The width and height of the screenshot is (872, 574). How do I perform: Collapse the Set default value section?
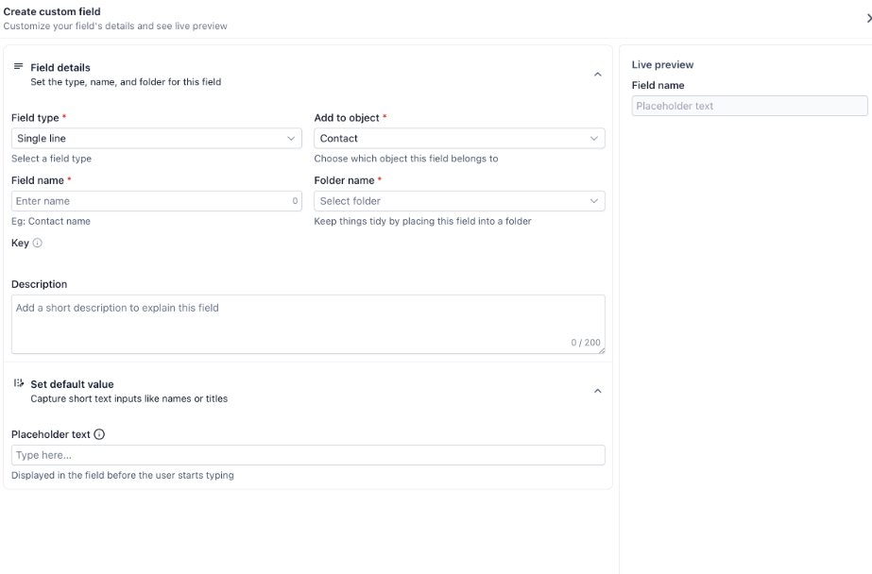click(597, 391)
